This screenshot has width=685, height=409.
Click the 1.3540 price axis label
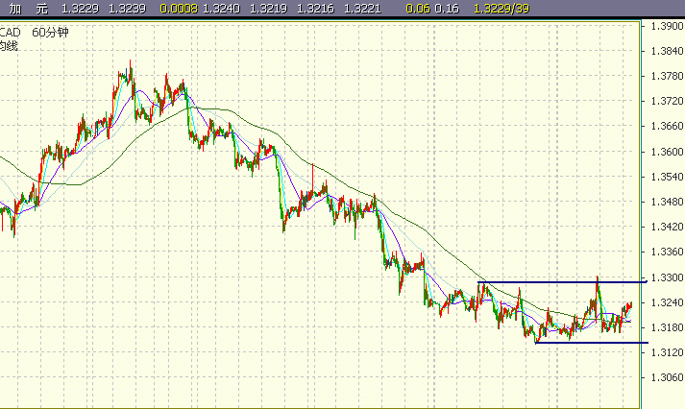[x=667, y=177]
